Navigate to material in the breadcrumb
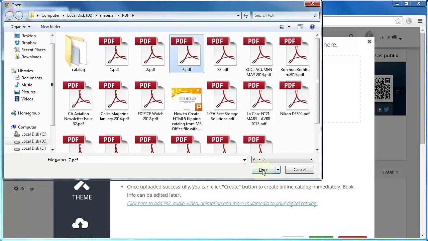 (107, 15)
